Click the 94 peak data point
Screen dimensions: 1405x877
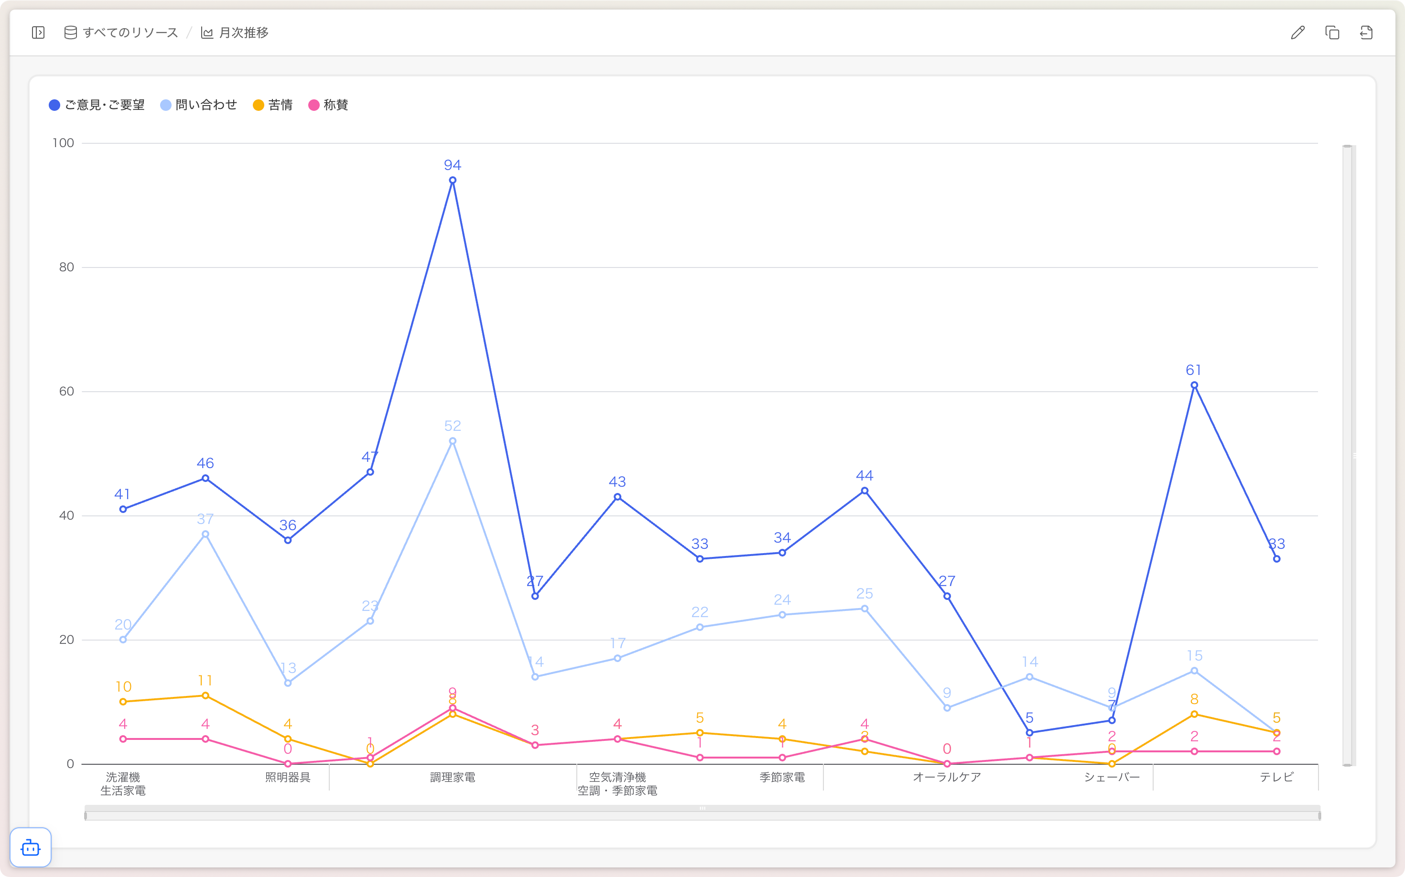coord(453,181)
